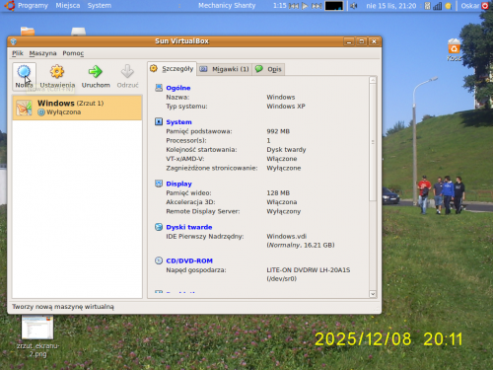Minimize the Sun VirtualBox window
Viewport: 493px width, 370px height.
pyautogui.click(x=349, y=41)
